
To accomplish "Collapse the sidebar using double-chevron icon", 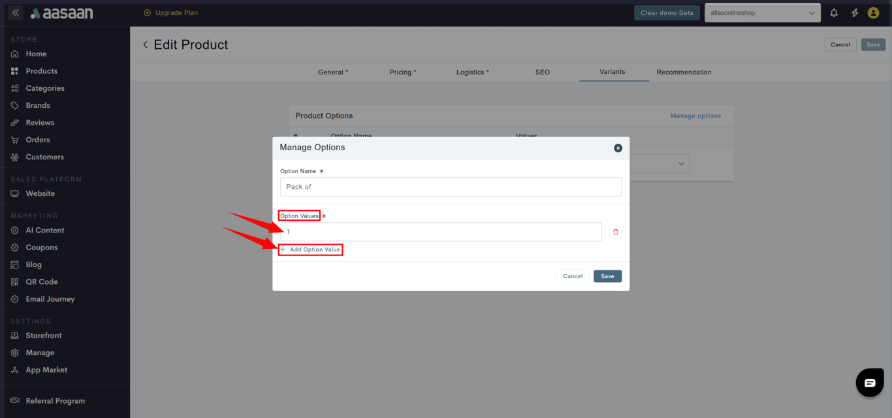I will tap(16, 13).
